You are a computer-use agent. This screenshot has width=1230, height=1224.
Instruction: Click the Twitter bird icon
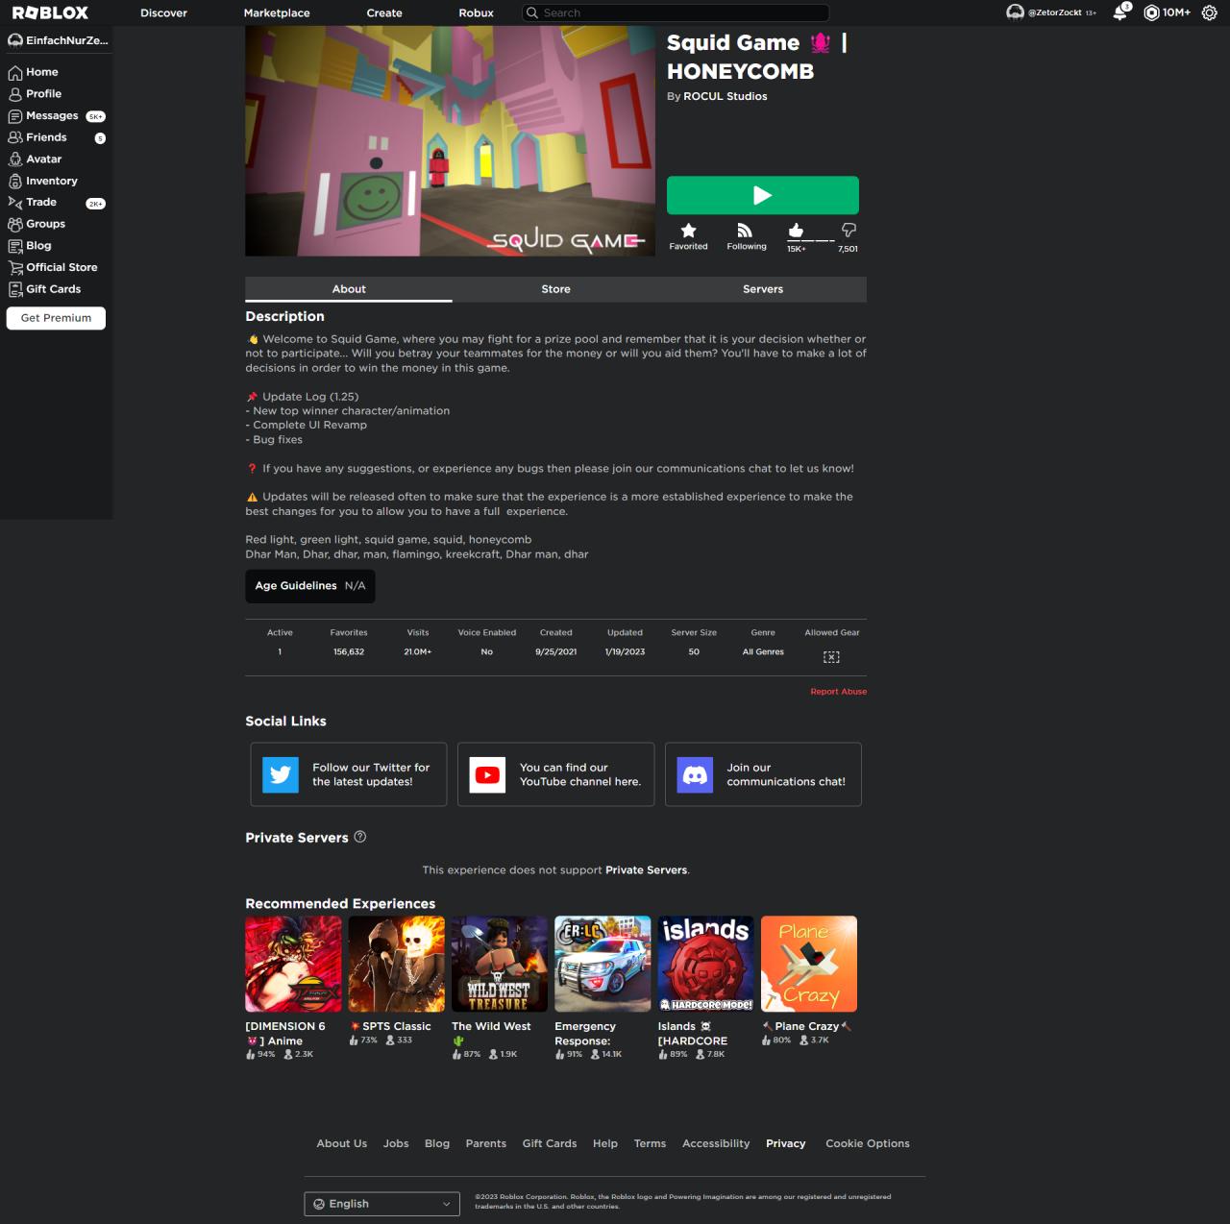(281, 774)
